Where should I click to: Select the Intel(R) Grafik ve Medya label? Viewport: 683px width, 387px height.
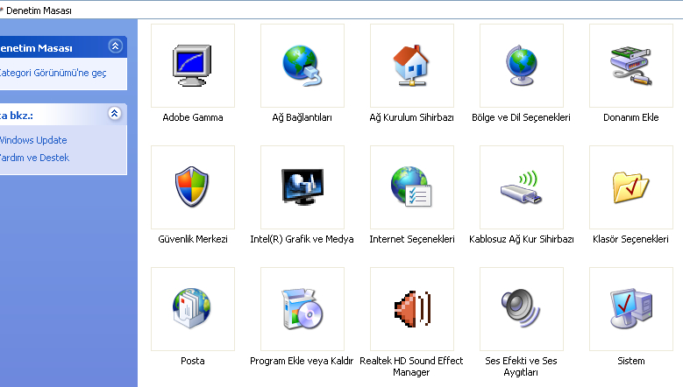(302, 239)
